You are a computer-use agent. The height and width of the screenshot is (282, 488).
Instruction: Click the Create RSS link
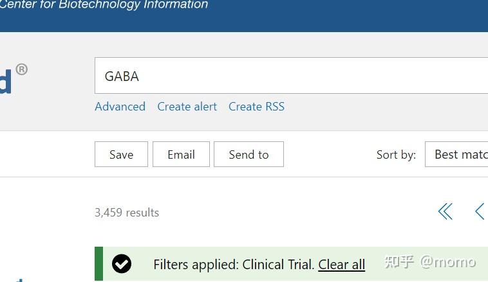point(256,107)
